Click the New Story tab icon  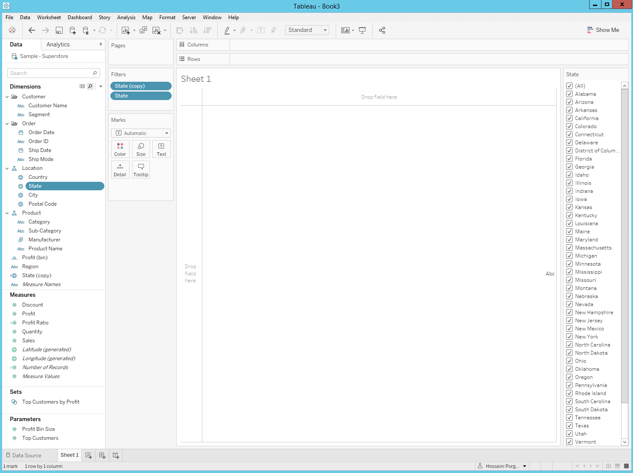click(x=116, y=455)
